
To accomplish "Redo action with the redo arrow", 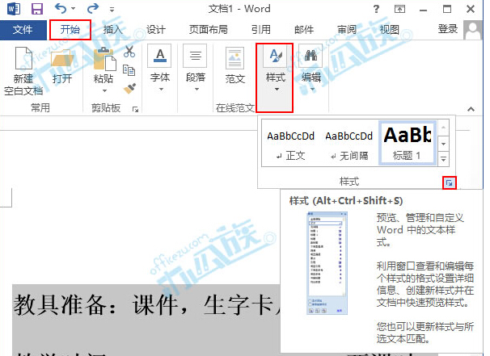I will [92, 8].
